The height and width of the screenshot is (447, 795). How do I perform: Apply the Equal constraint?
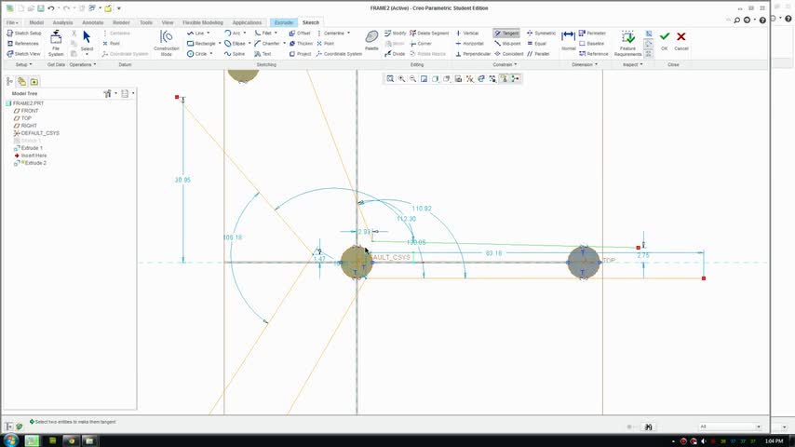tap(536, 44)
